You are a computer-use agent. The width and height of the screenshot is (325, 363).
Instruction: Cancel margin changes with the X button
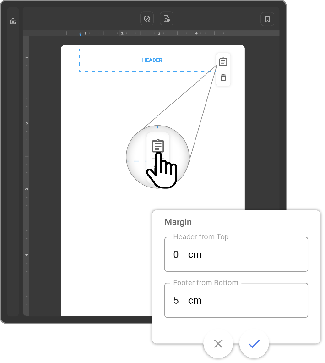pyautogui.click(x=218, y=344)
